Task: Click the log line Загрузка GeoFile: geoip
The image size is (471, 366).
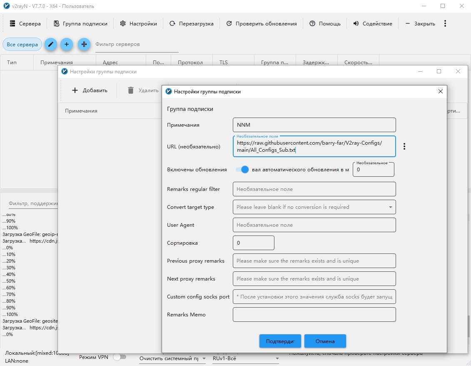Action: pos(30,234)
